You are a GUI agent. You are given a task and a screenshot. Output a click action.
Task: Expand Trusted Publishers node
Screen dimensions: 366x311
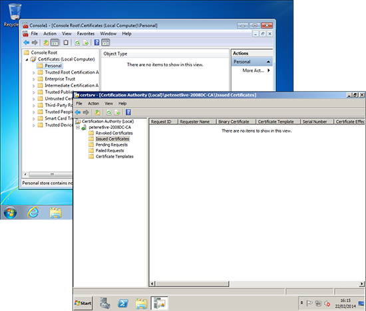click(34, 92)
